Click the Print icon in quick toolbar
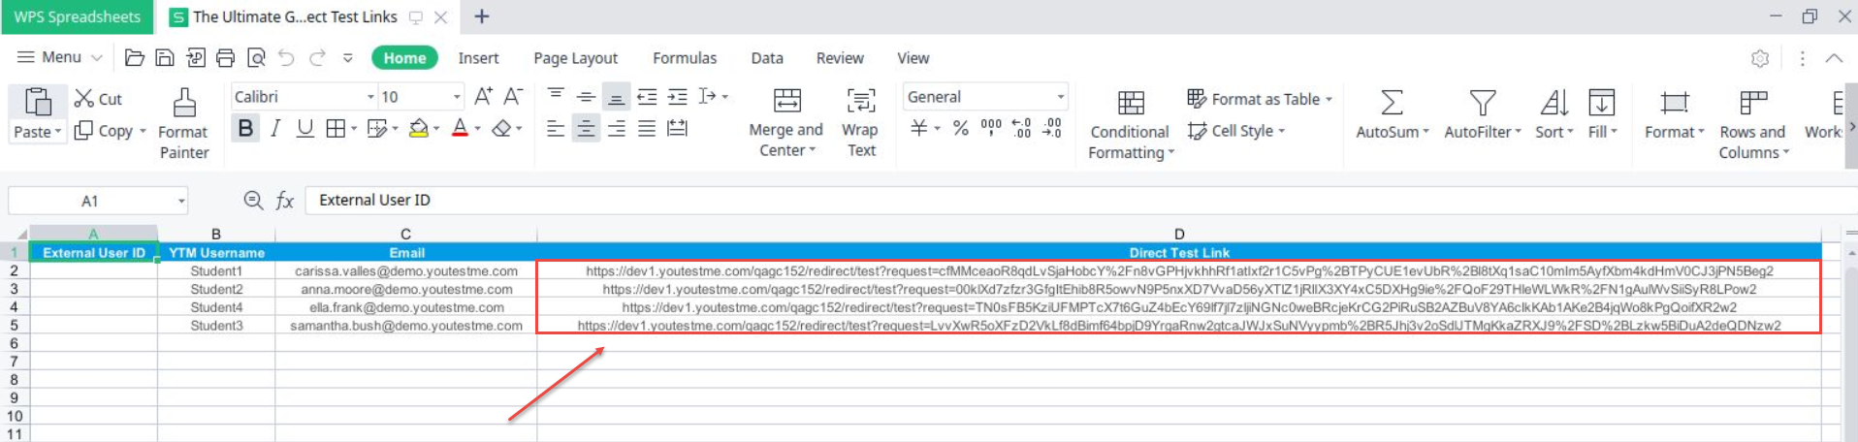The height and width of the screenshot is (442, 1858). [x=225, y=58]
